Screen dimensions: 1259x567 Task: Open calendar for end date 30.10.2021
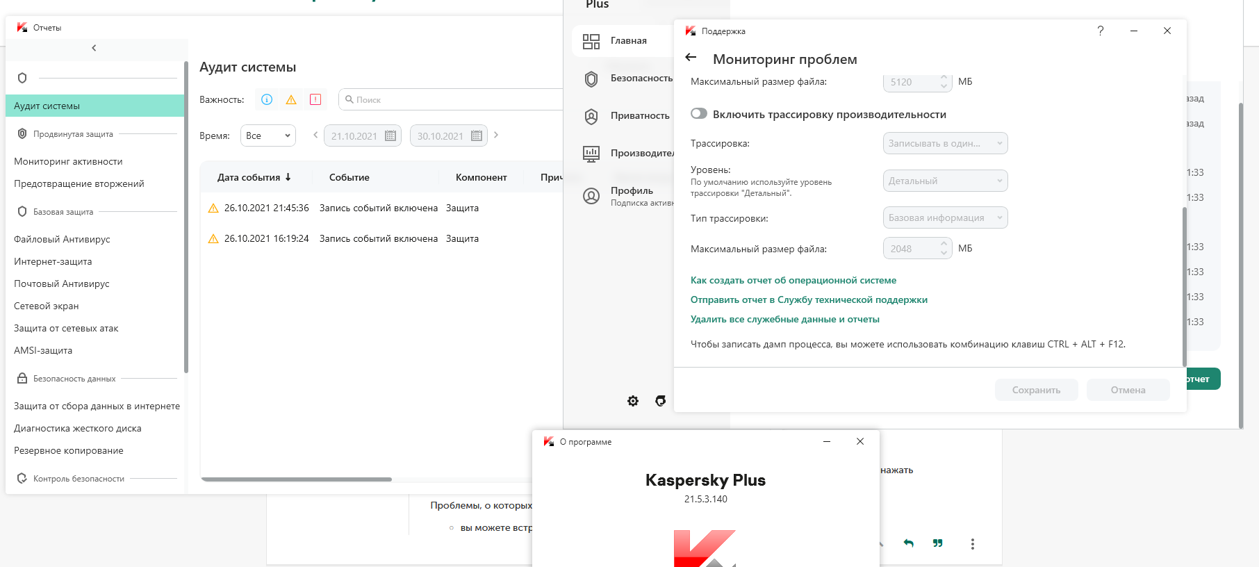477,135
